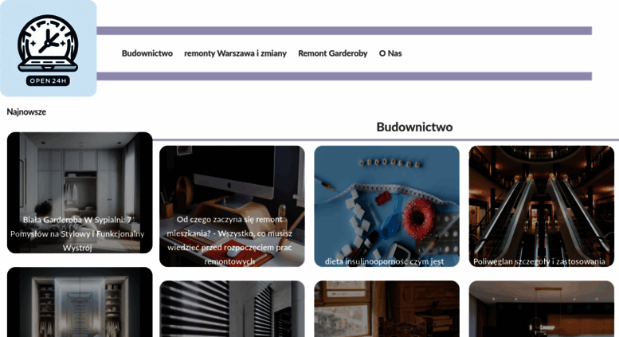Click the Open 24H clock logo

(x=48, y=48)
